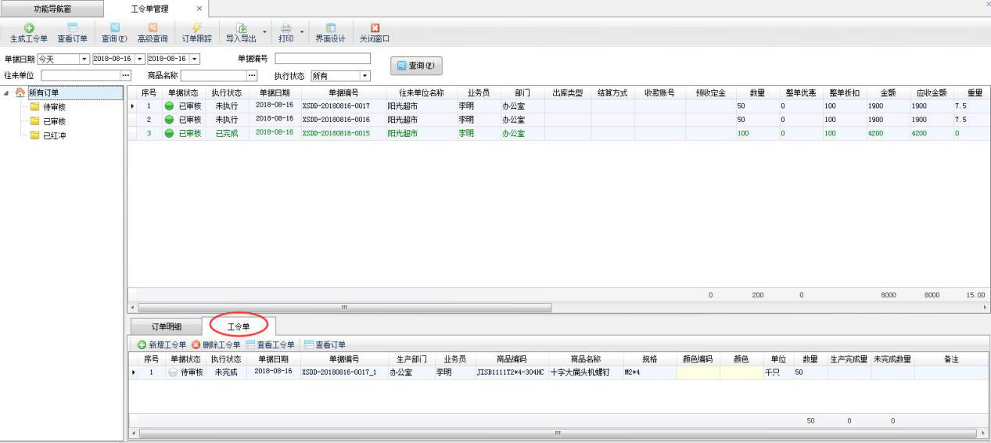This screenshot has width=991, height=443.
Task: Open the 单据日期 今天 dropdown
Action: [84, 59]
